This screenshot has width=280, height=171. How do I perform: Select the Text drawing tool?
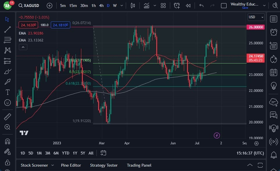(x=8, y=92)
